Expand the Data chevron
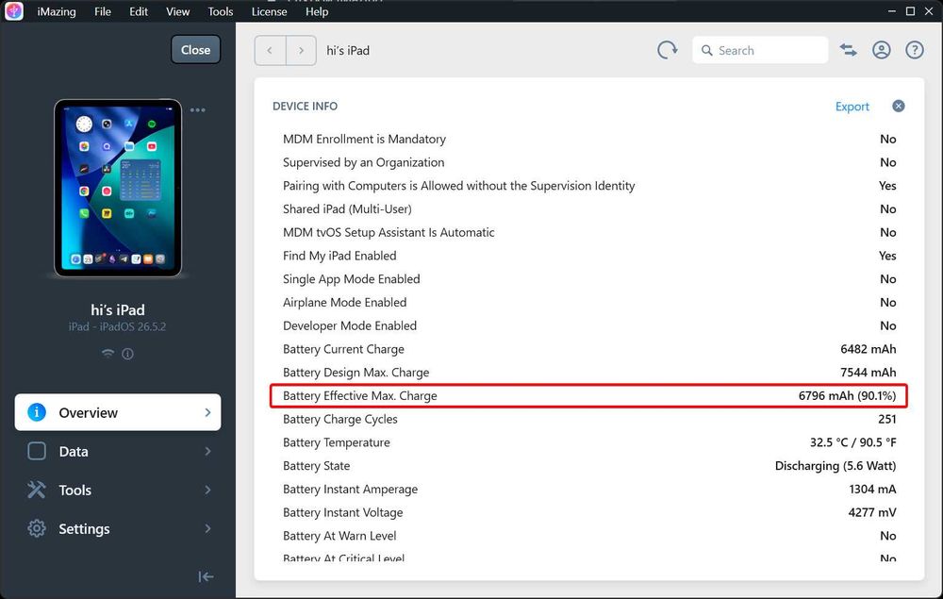943x599 pixels. [x=207, y=451]
